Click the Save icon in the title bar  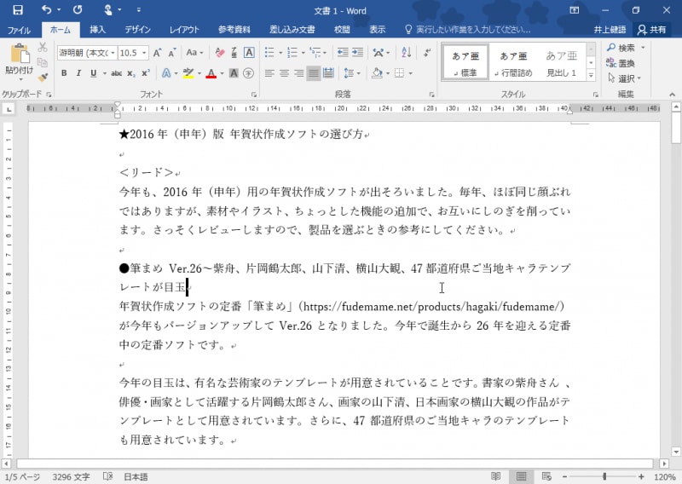(x=18, y=9)
